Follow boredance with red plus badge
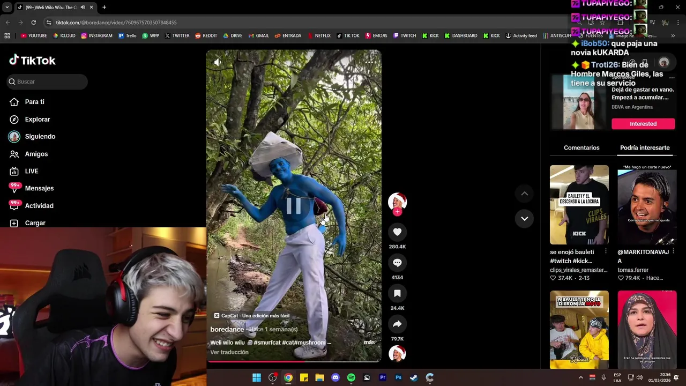The width and height of the screenshot is (686, 386). [x=397, y=212]
